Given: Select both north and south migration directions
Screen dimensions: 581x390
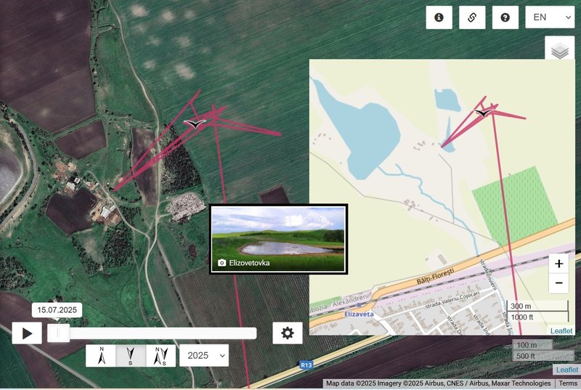Looking at the screenshot, I should (161, 356).
